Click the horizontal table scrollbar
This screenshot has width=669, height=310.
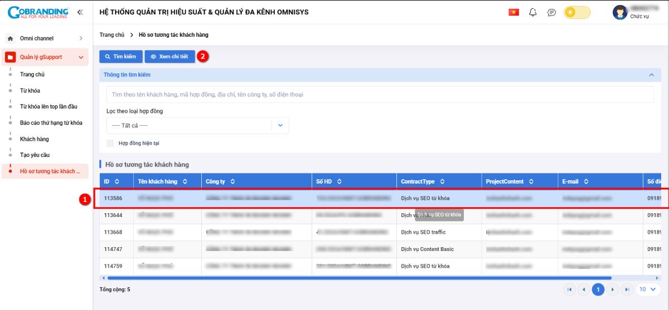pos(357,277)
